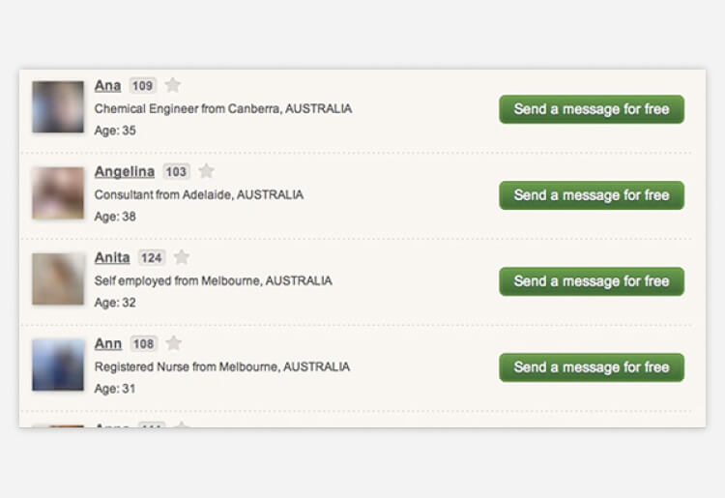Click Anita's 124 score badge
Viewport: 725px width, 498px height.
click(x=152, y=257)
